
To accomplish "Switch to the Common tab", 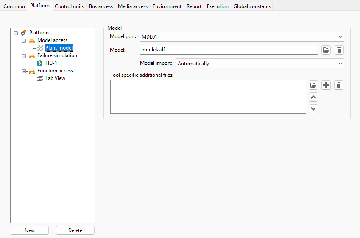I will (14, 6).
